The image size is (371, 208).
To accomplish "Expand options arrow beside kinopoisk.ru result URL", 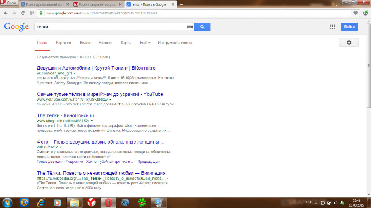I will [92, 121].
